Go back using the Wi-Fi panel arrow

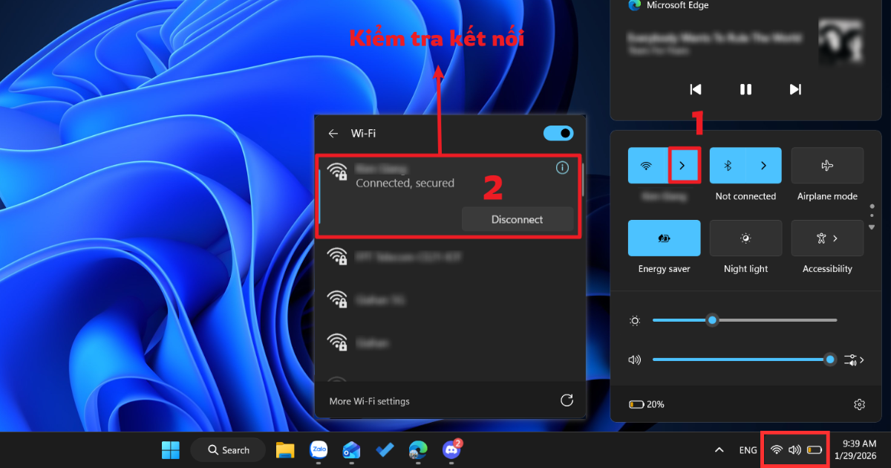pos(333,134)
